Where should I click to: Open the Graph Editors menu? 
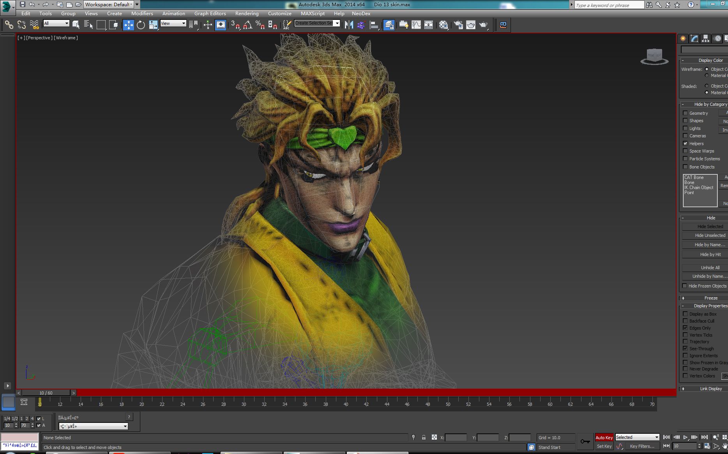[x=210, y=13]
